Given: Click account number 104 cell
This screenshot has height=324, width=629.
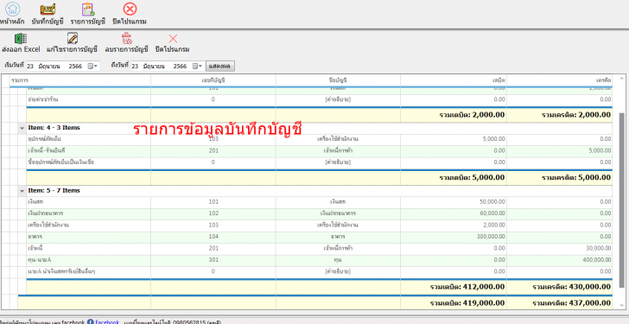Looking at the screenshot, I should coord(213,237).
